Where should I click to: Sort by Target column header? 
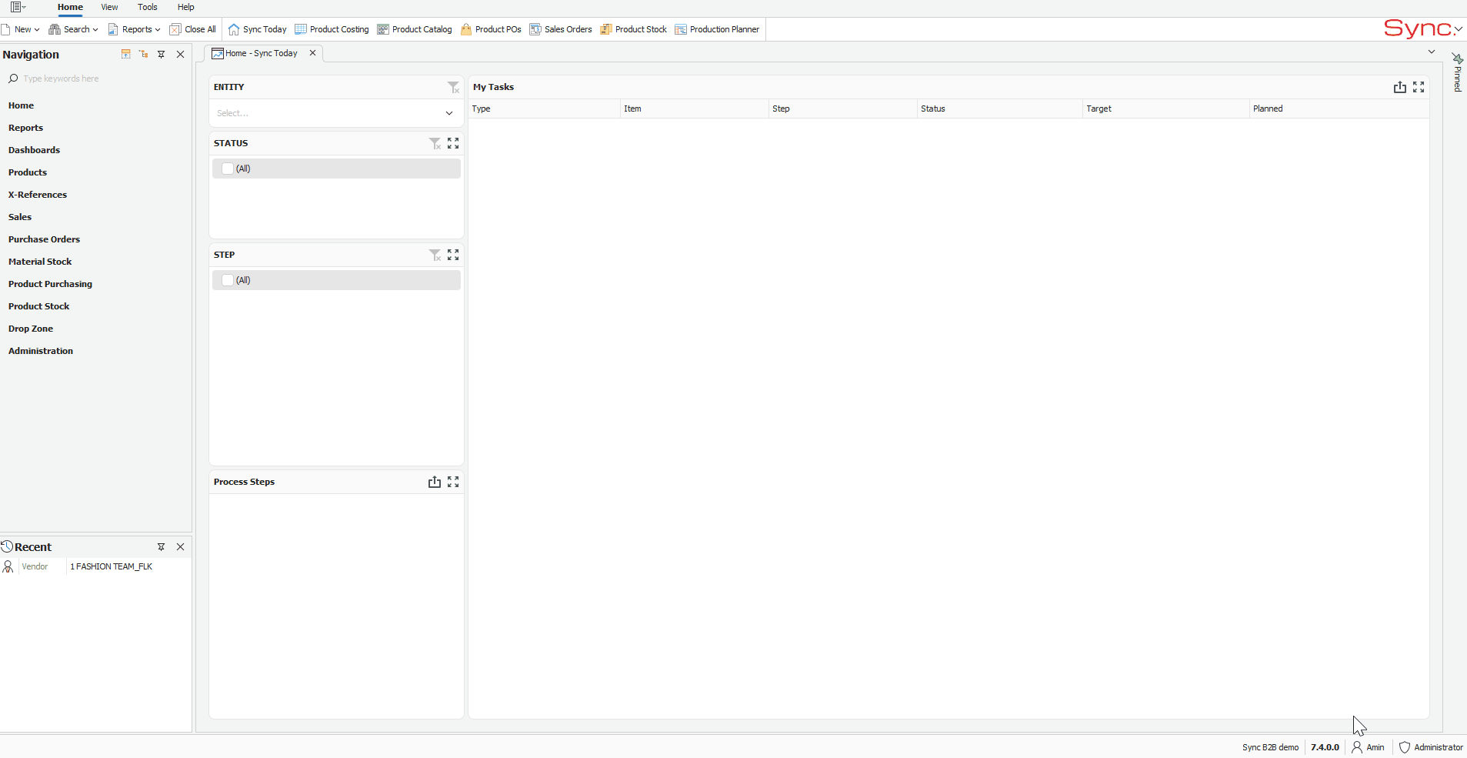pyautogui.click(x=1166, y=109)
